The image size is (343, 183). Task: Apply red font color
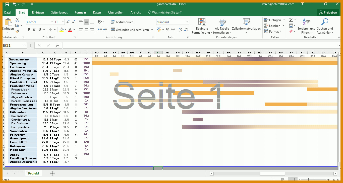[70, 30]
